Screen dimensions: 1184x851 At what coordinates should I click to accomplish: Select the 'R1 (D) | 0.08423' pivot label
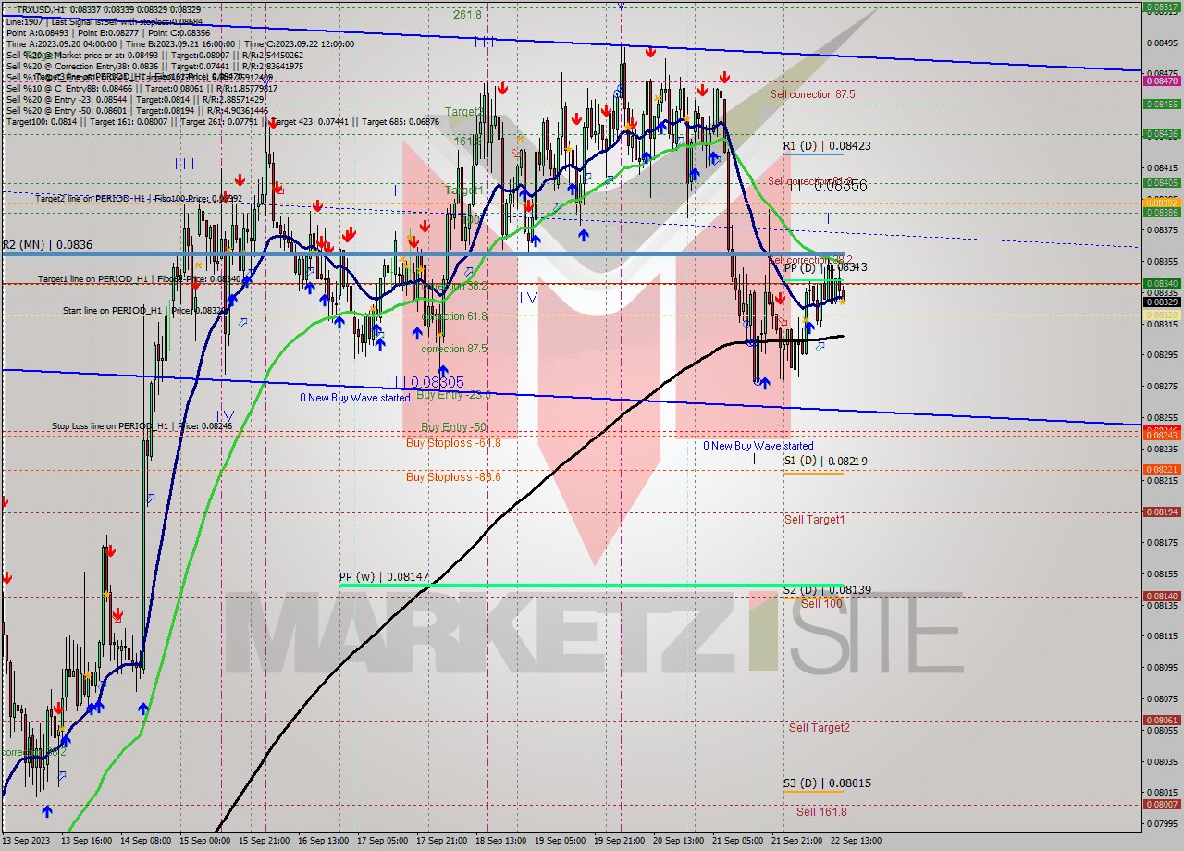click(x=827, y=146)
